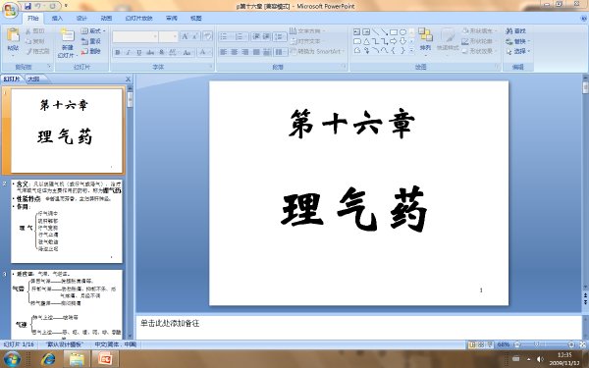The width and height of the screenshot is (589, 368).
Task: Click the Layout (版式) button
Action: (93, 31)
